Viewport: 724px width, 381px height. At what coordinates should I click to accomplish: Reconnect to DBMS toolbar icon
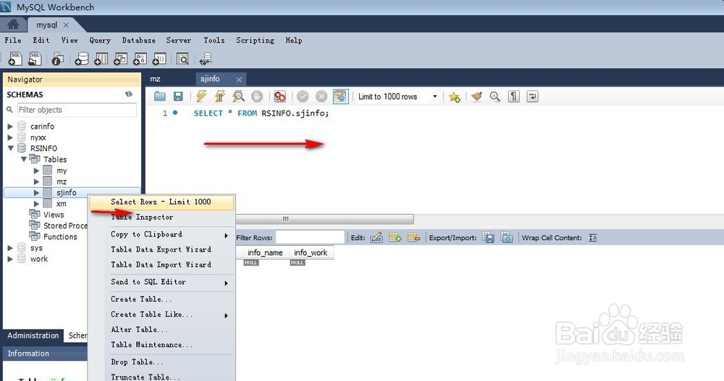(206, 59)
